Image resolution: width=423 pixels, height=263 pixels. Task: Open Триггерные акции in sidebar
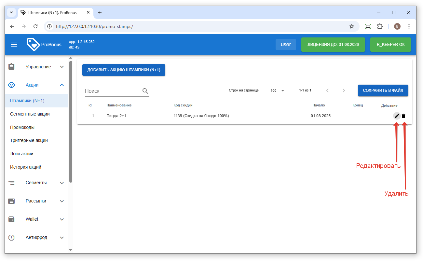point(36,140)
